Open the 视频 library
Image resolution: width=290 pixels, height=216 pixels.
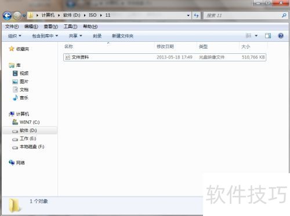point(24,74)
